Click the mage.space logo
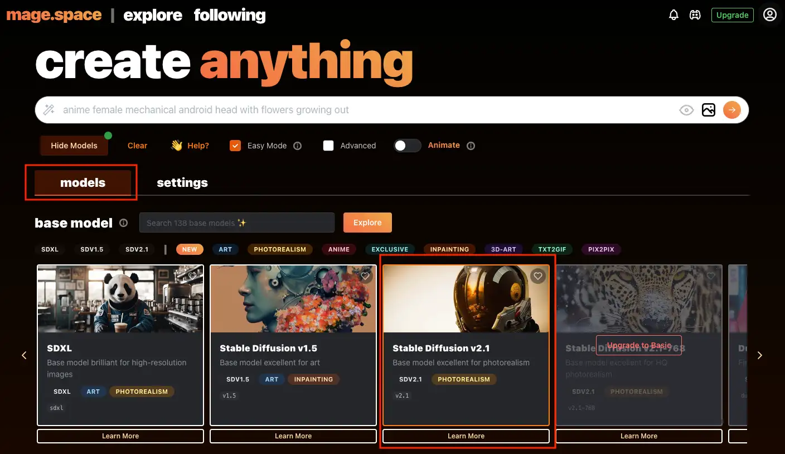This screenshot has width=785, height=454. (x=54, y=15)
